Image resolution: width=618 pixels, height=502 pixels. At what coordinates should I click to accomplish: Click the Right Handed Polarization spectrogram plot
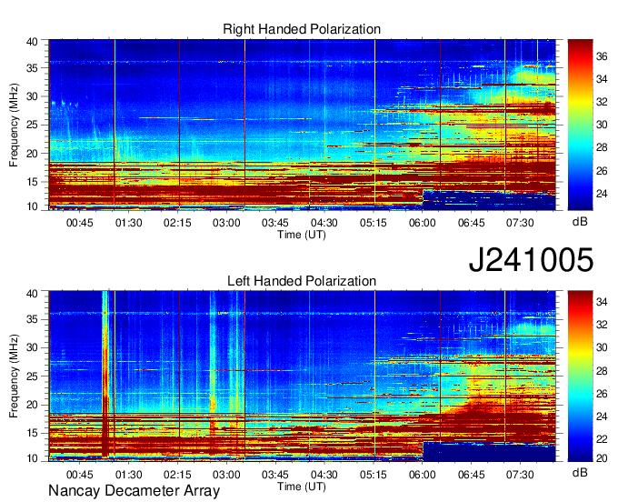pyautogui.click(x=303, y=125)
